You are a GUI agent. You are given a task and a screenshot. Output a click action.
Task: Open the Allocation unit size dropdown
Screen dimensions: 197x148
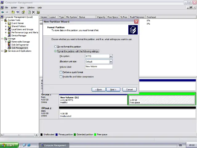[x=111, y=62]
